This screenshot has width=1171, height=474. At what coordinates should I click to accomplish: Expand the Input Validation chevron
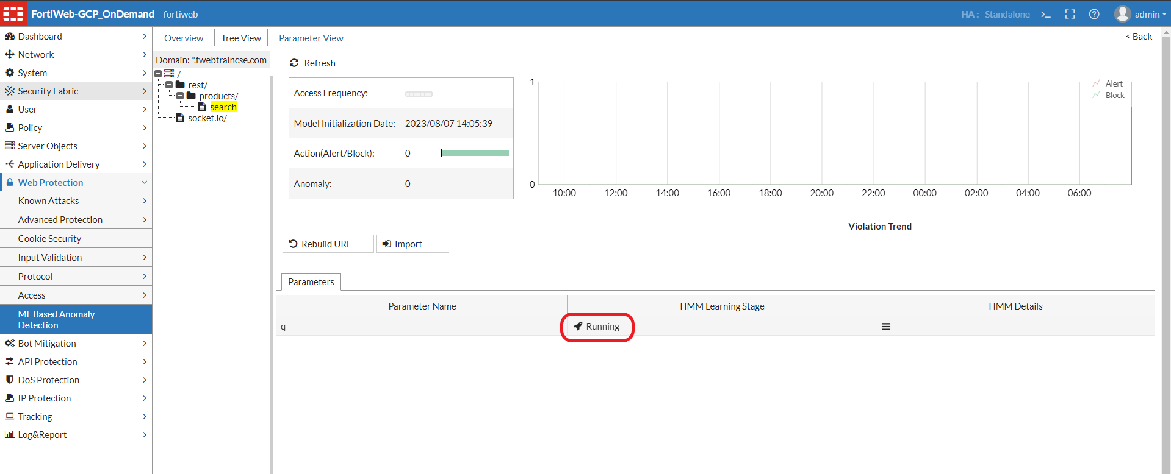(145, 258)
